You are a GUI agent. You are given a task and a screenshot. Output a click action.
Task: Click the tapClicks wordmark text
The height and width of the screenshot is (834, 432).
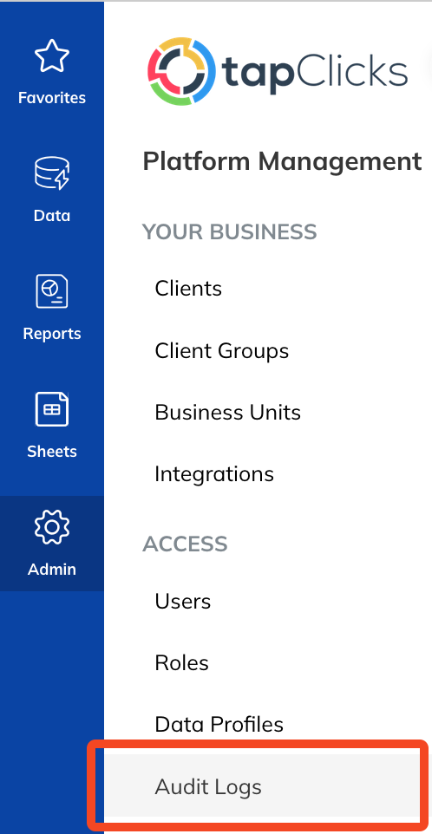[x=314, y=72]
